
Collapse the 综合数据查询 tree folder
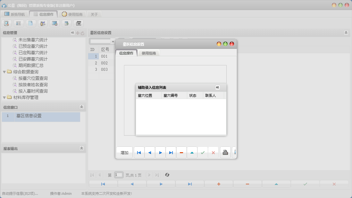(4, 72)
